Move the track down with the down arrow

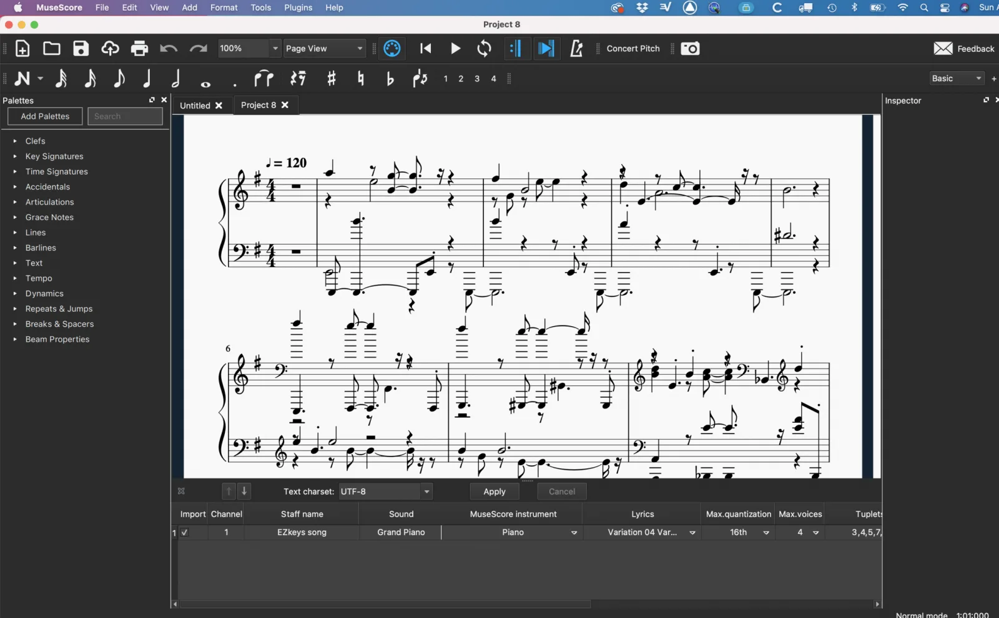(244, 491)
